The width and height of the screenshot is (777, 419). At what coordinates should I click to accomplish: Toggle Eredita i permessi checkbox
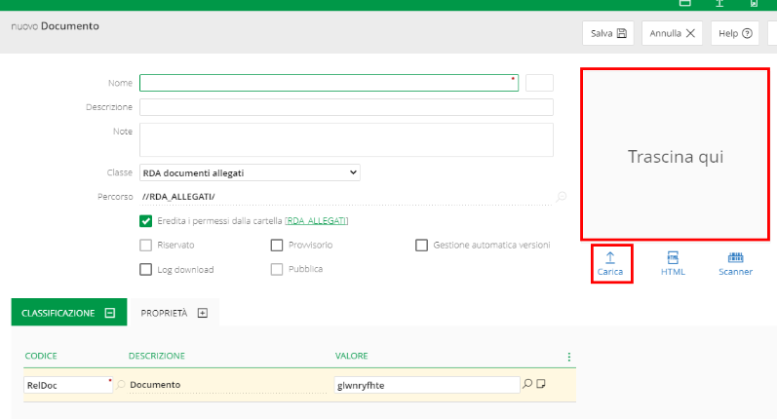pos(146,221)
